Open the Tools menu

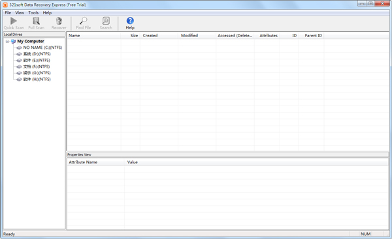point(33,13)
